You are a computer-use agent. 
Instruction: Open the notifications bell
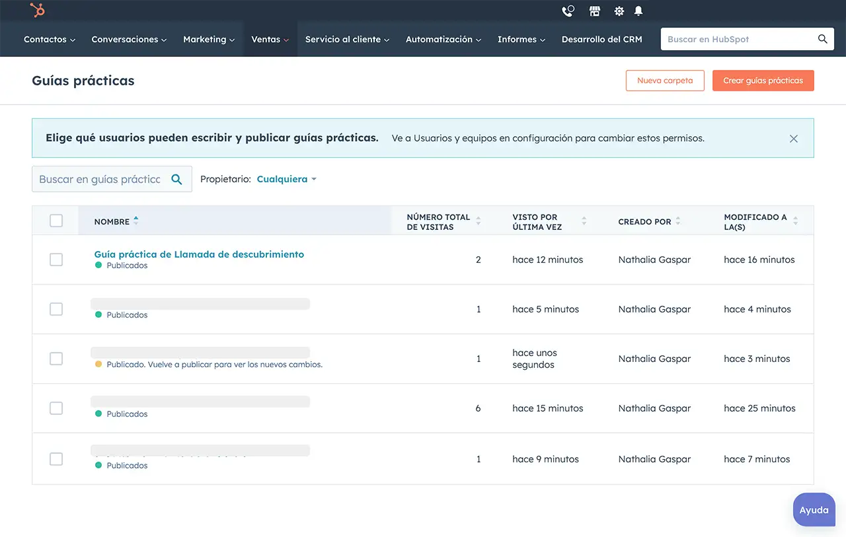[x=638, y=11]
